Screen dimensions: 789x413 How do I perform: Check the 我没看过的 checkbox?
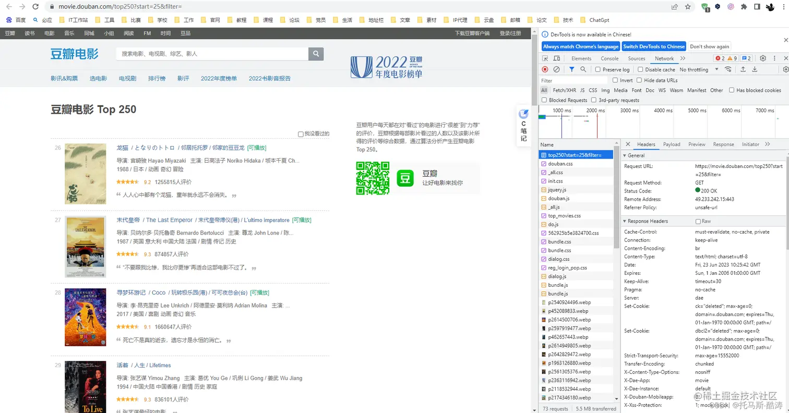(301, 134)
